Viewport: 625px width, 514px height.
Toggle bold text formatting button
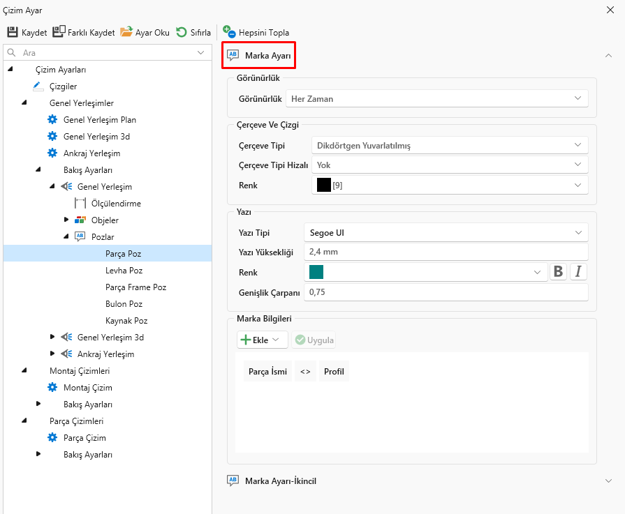[558, 272]
